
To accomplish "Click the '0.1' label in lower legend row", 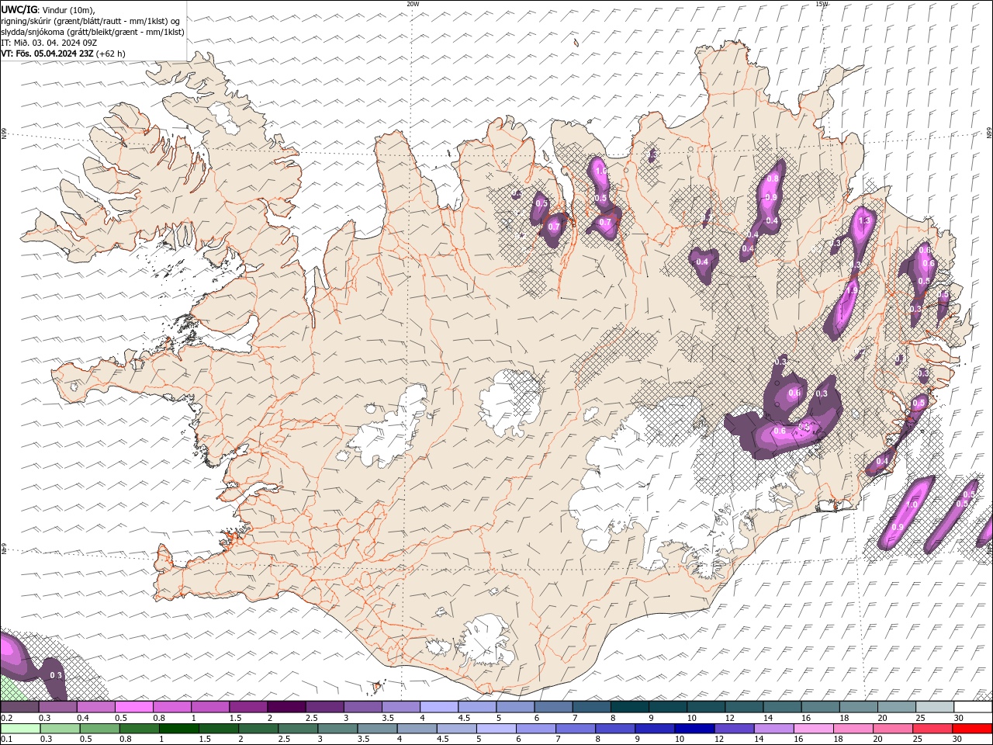I will 6,739.
